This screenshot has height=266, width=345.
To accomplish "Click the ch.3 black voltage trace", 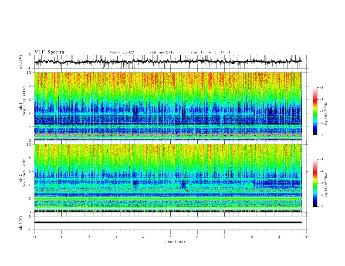I will tap(168, 223).
